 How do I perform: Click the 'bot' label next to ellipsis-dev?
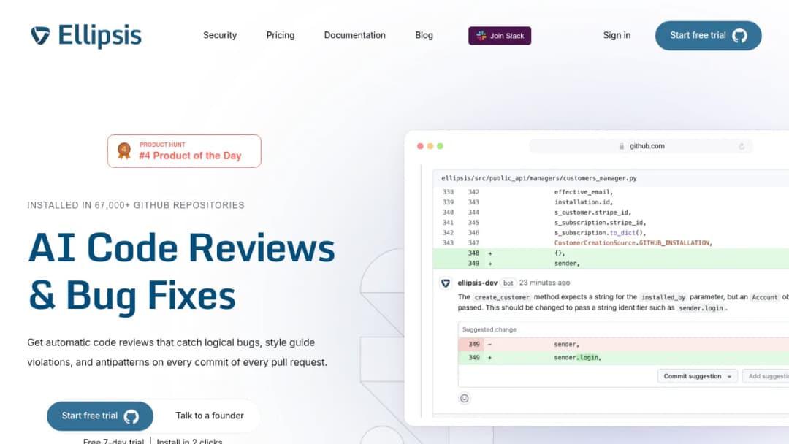pos(508,283)
